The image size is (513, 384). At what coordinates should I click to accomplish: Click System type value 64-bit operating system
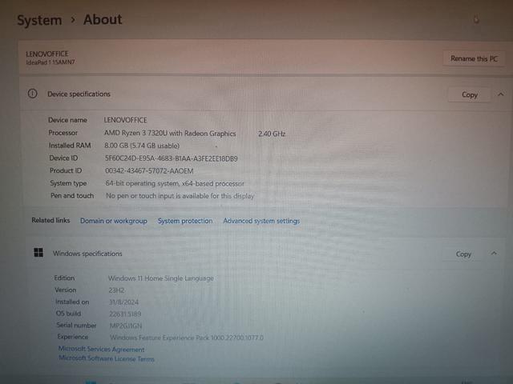[175, 183]
